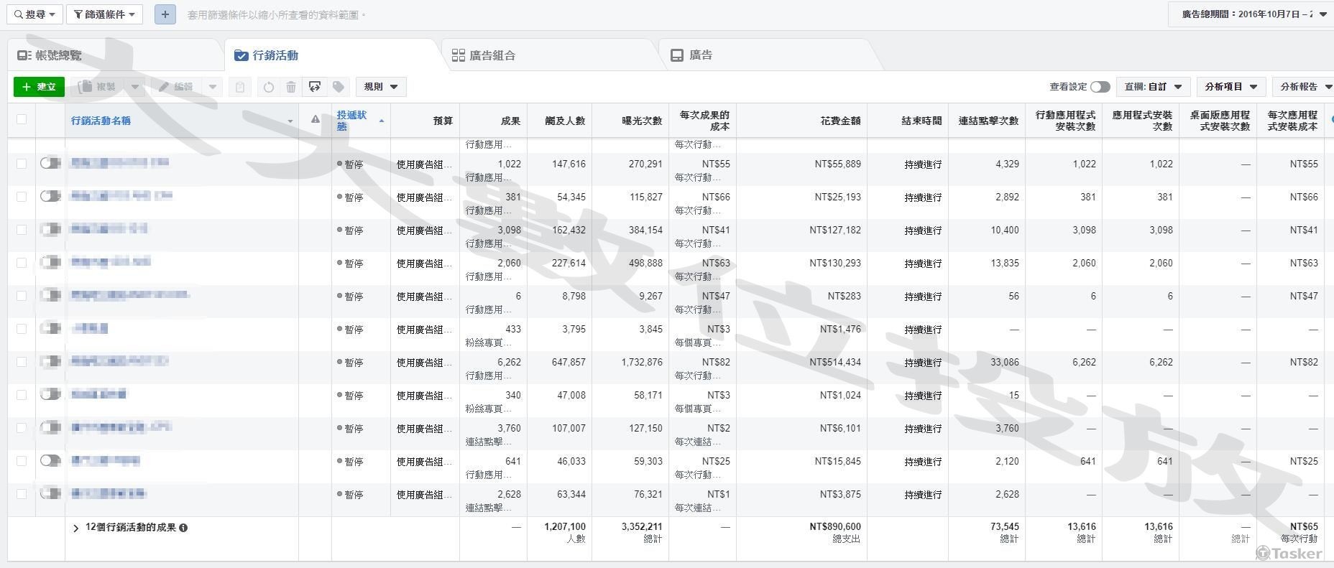Click the green 建立 create button

39,87
